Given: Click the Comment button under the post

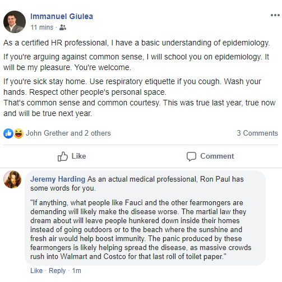Looking at the screenshot, I should click(x=210, y=156).
